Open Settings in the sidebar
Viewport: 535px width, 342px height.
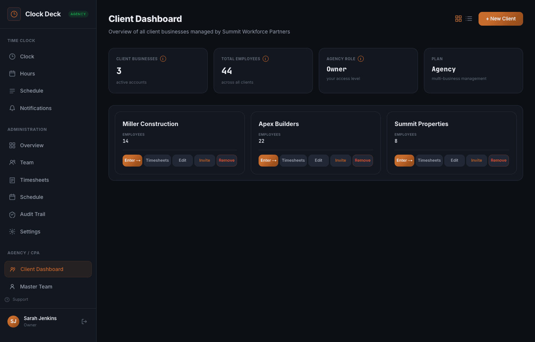[48, 232]
